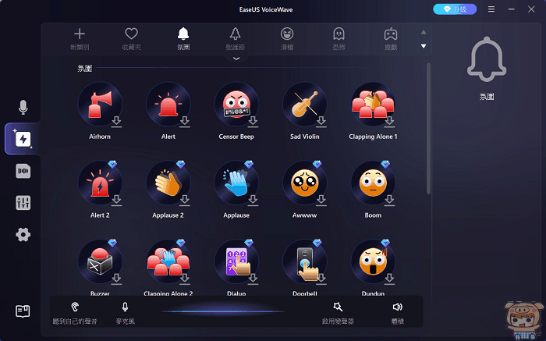The height and width of the screenshot is (341, 546).
Task: Click the Boom label text
Action: [x=373, y=215]
